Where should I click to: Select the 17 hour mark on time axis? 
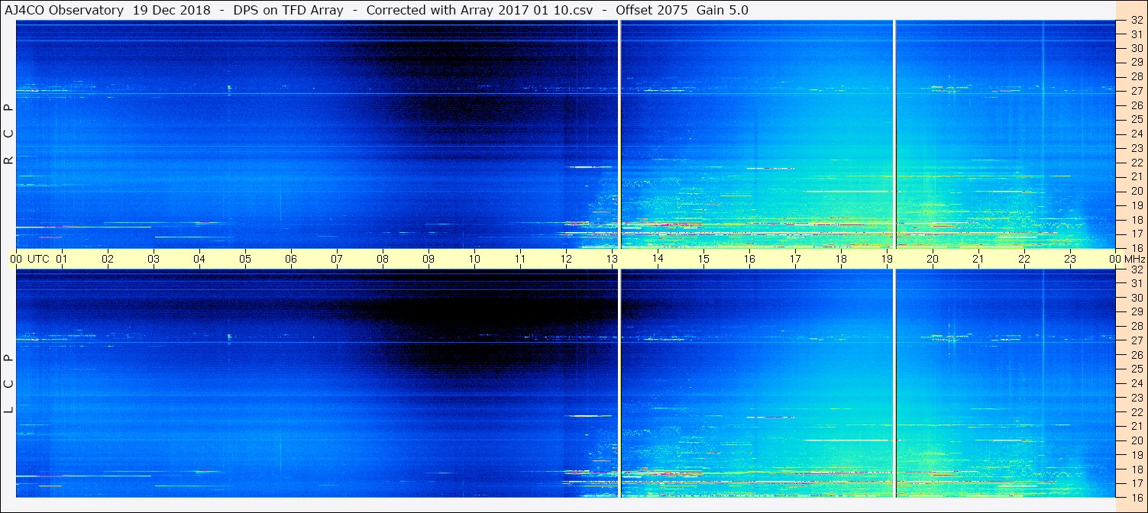tap(795, 259)
